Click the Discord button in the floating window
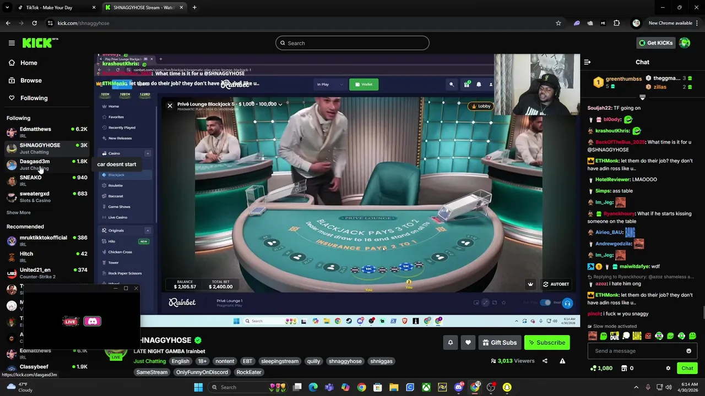This screenshot has height=396, width=705. coord(92,321)
